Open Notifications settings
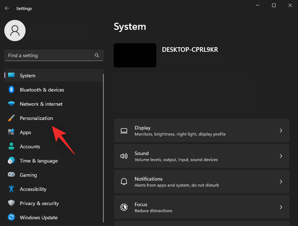 click(201, 181)
